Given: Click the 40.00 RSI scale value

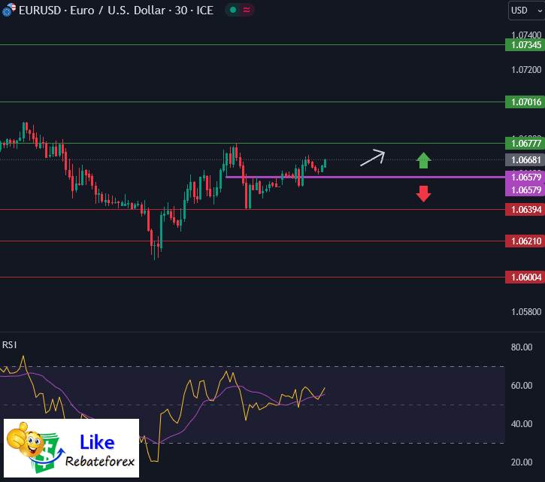Looking at the screenshot, I should coord(522,424).
